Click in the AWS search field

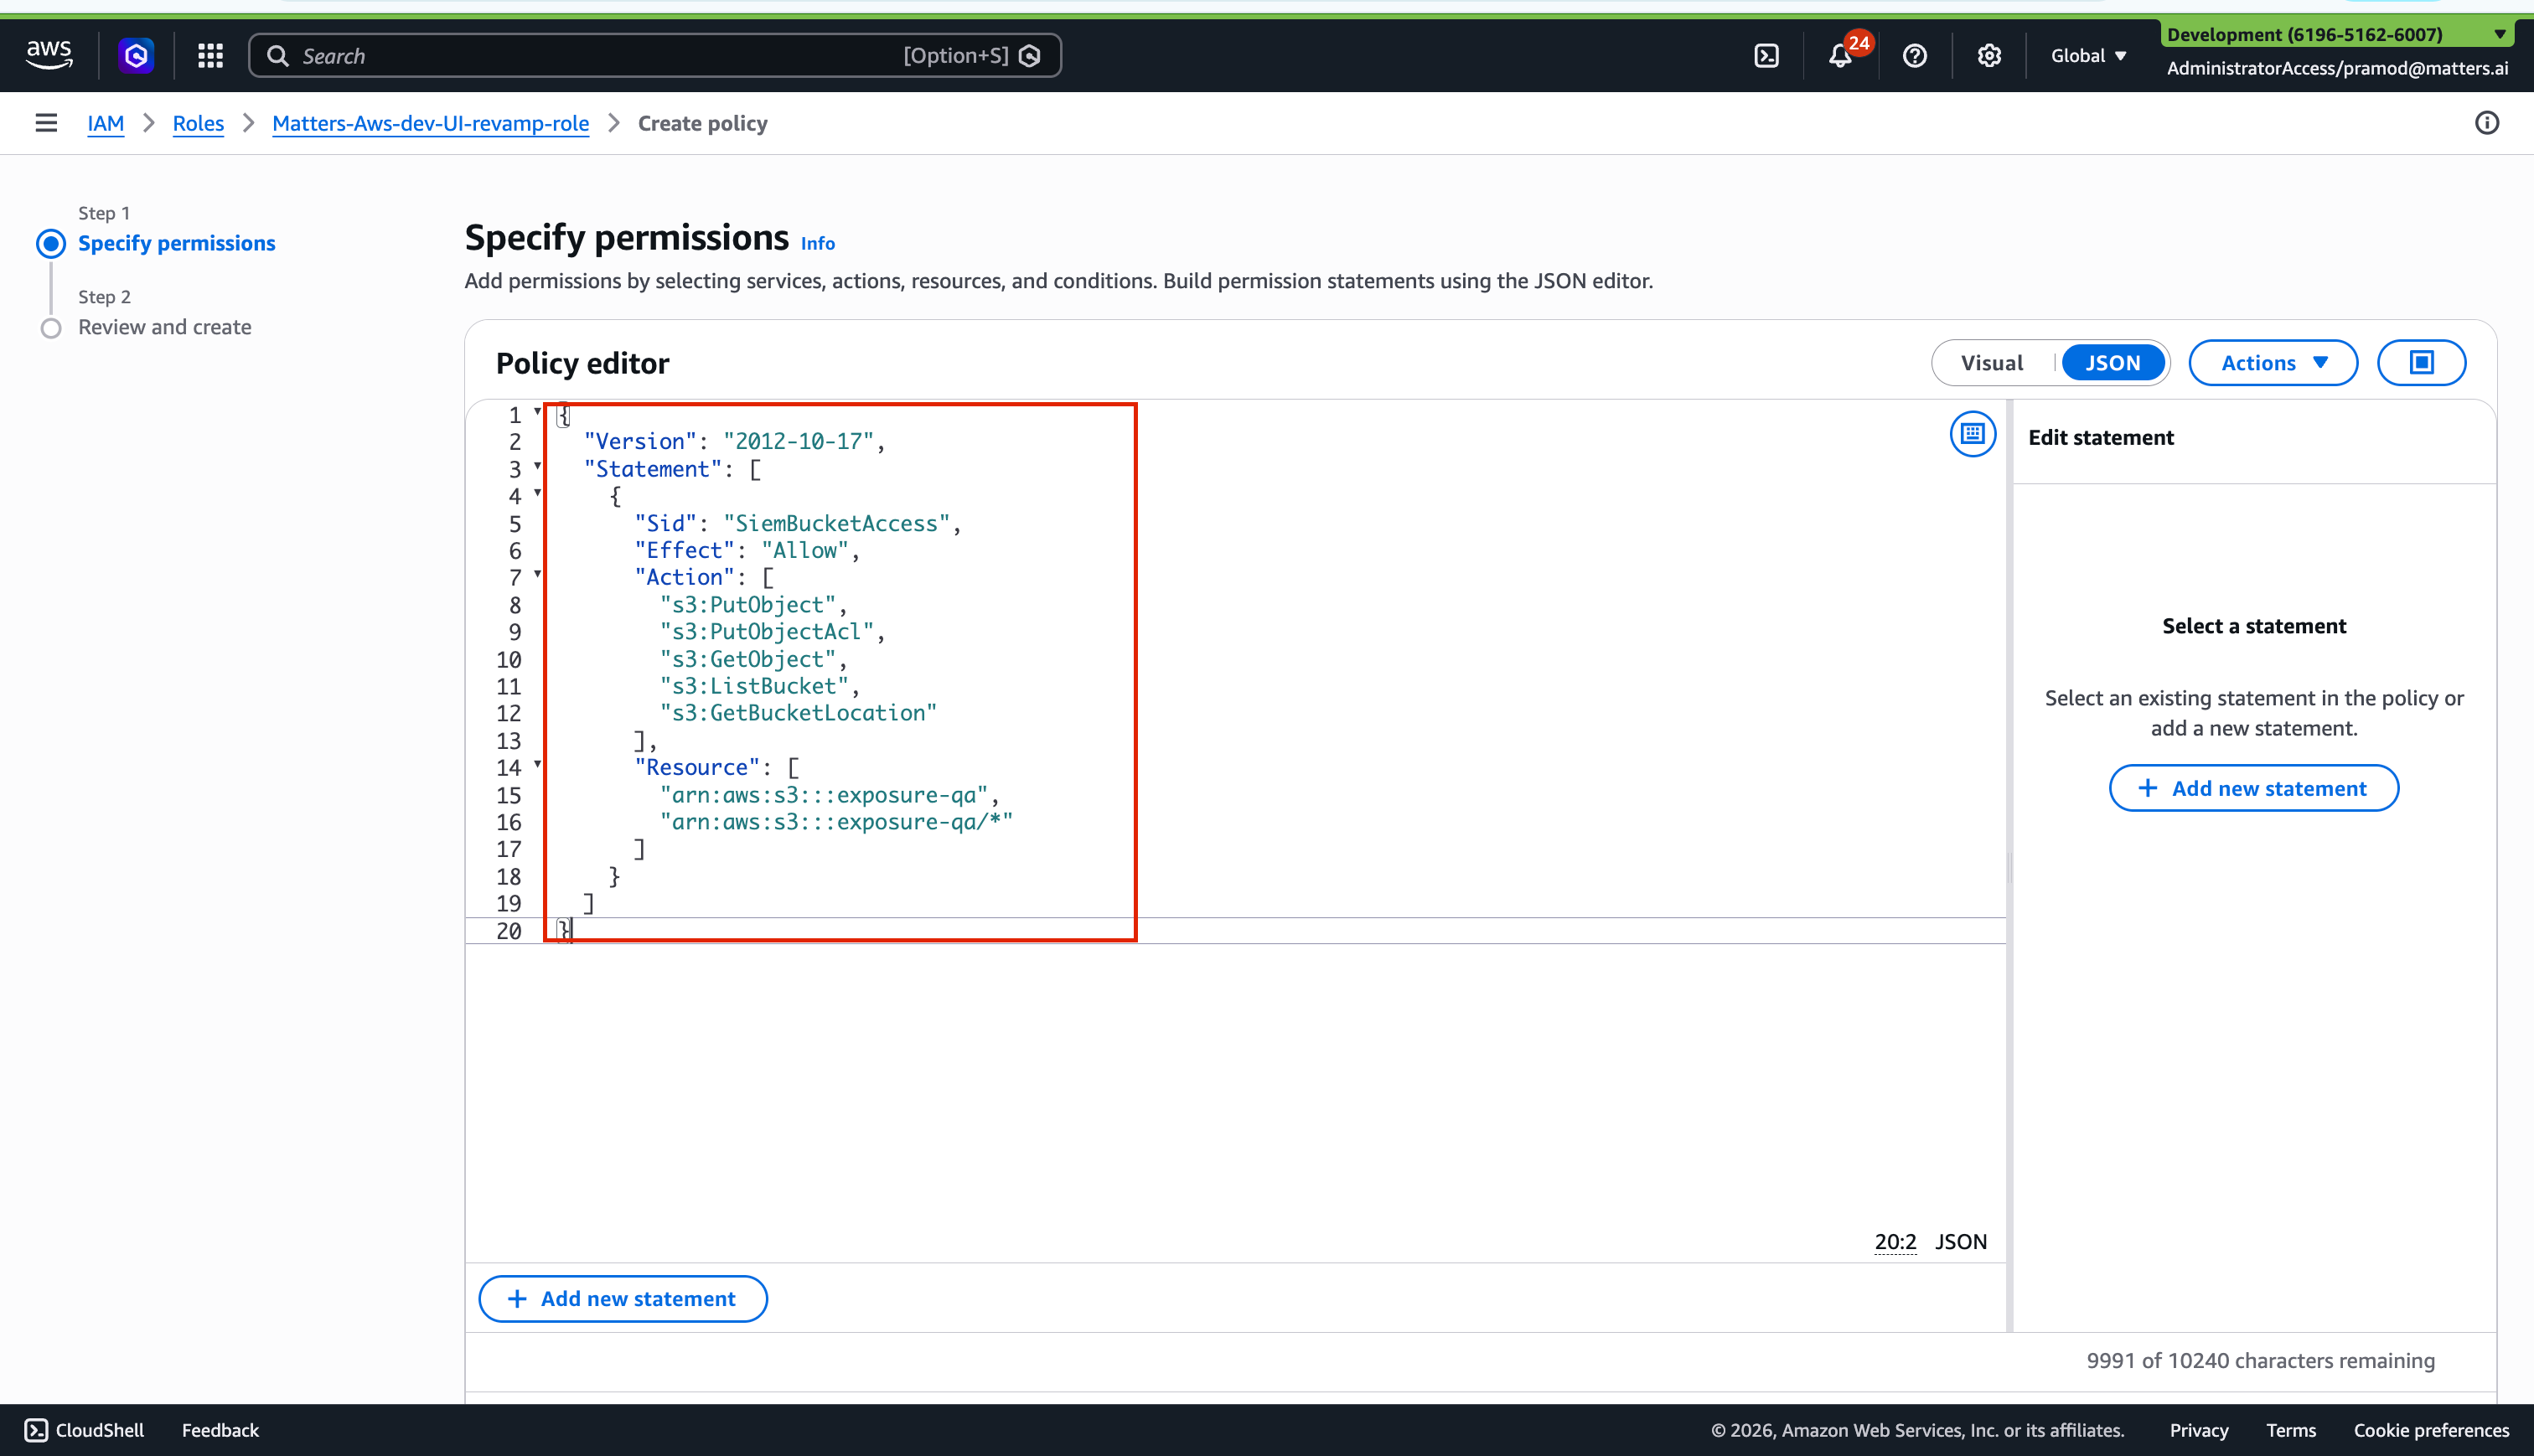coord(600,56)
